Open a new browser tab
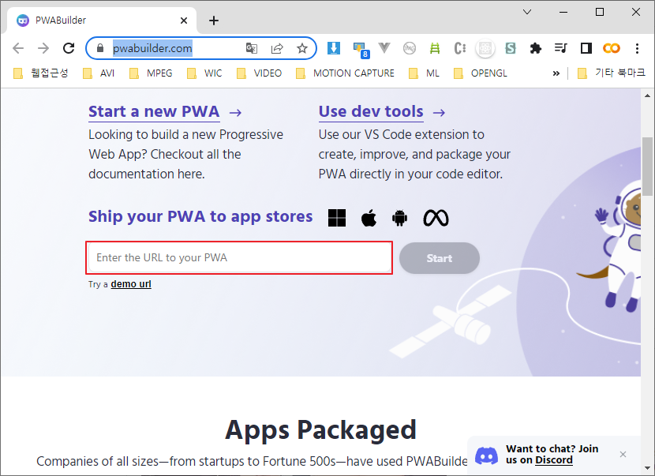 coord(214,21)
